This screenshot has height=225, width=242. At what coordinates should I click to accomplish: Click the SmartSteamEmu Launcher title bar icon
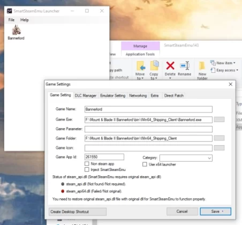pos(9,11)
